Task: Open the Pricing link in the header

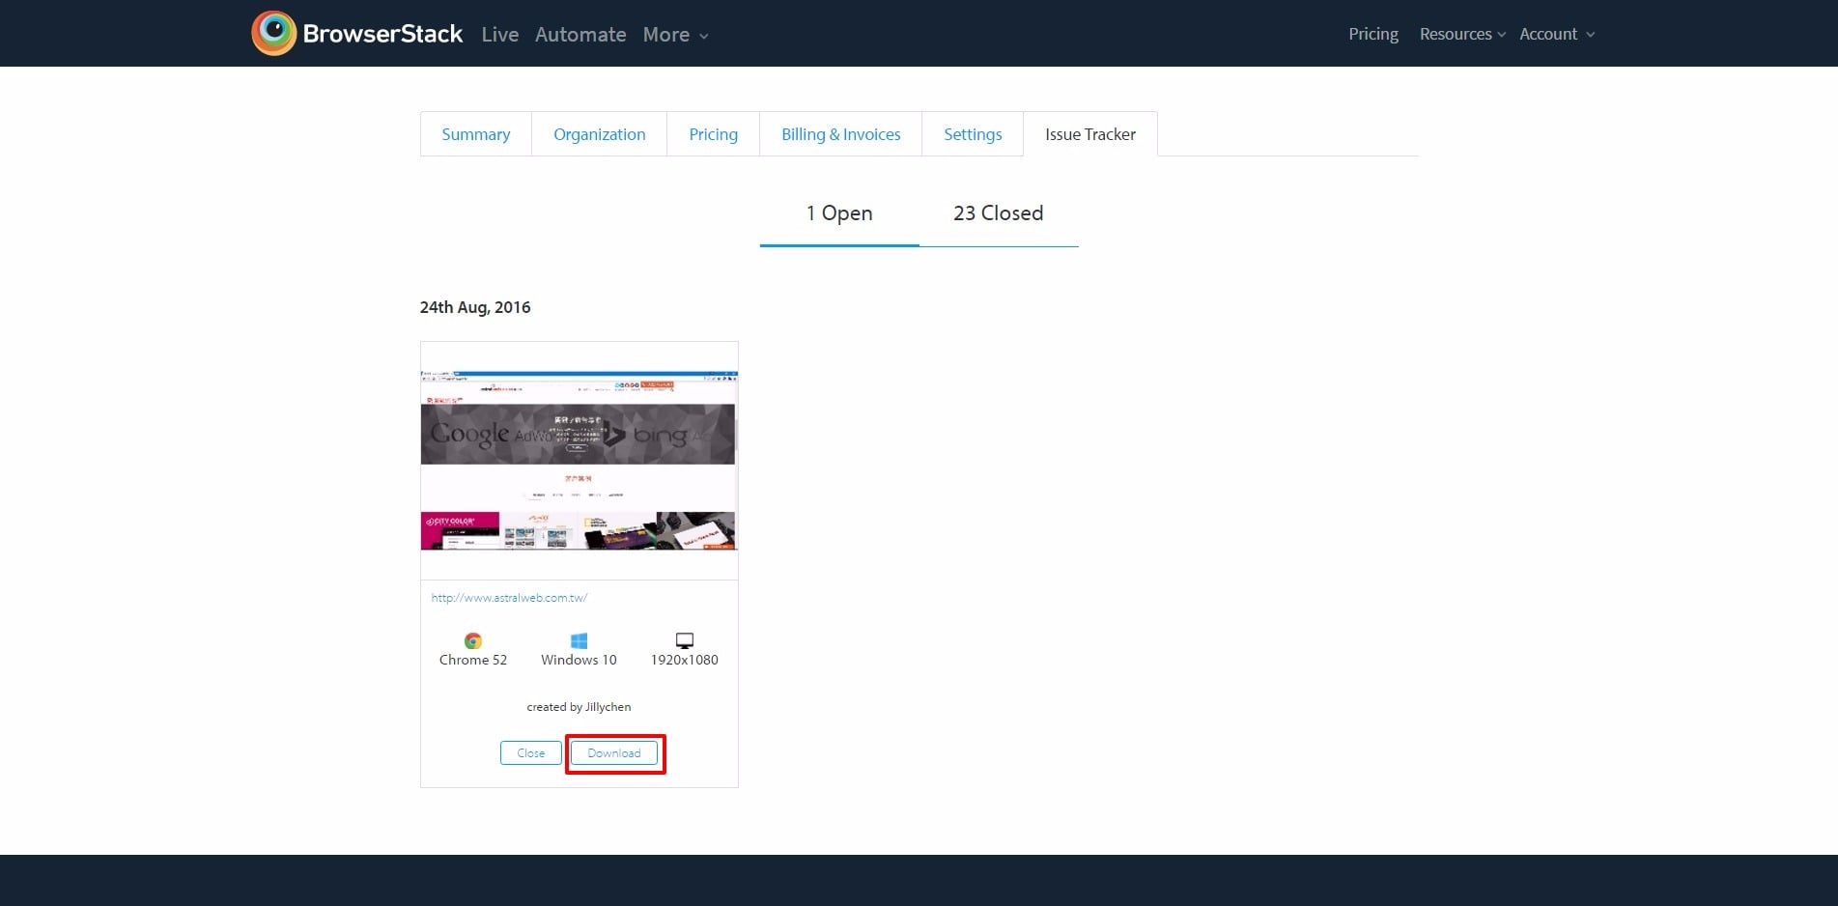Action: click(1372, 35)
